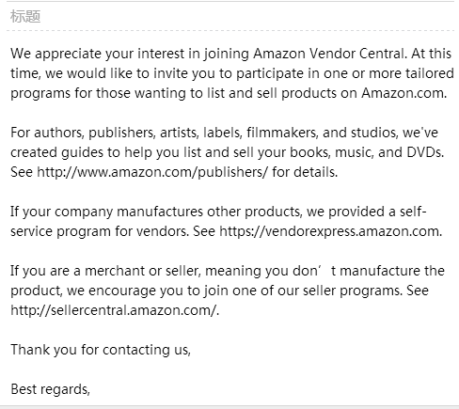Open the amazon.com/publishers URL
This screenshot has width=459, height=409.
[152, 172]
